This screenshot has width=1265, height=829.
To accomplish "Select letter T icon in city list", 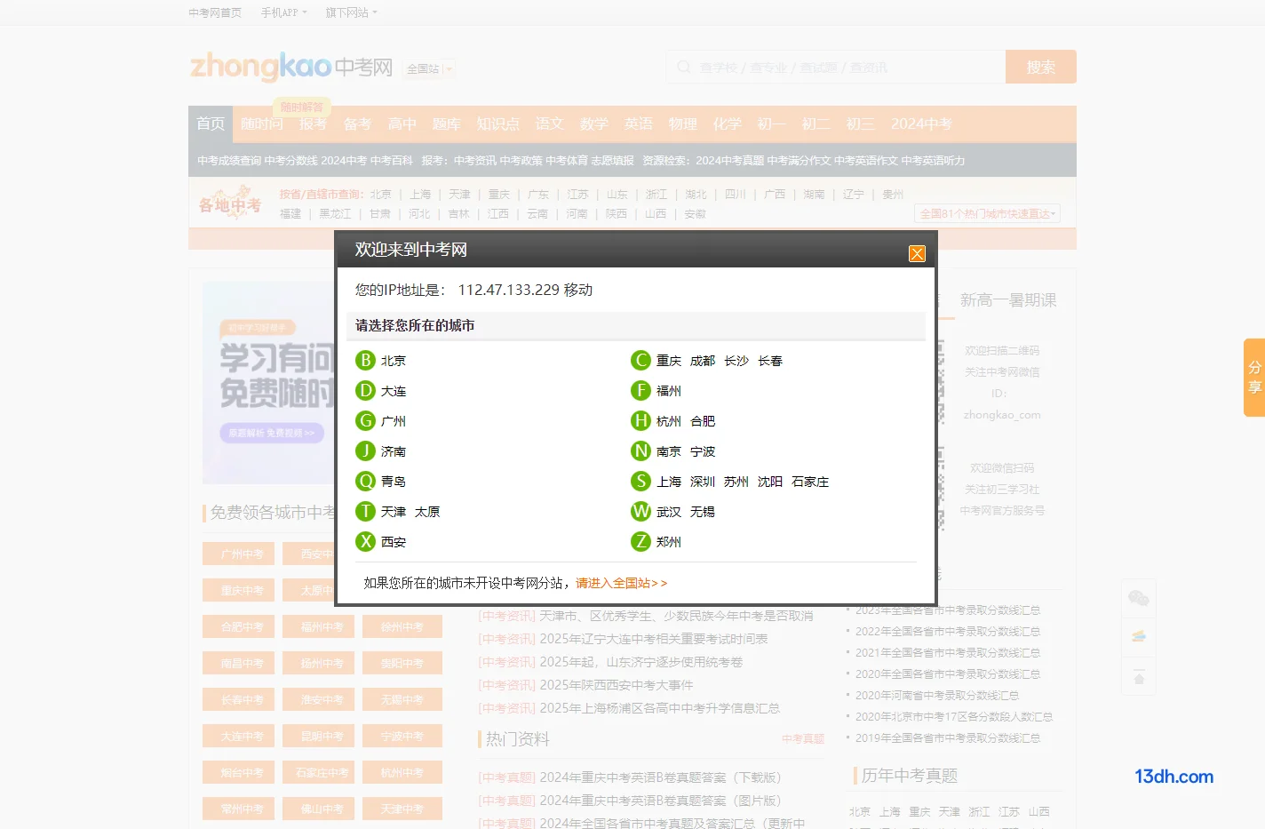I will pyautogui.click(x=365, y=511).
